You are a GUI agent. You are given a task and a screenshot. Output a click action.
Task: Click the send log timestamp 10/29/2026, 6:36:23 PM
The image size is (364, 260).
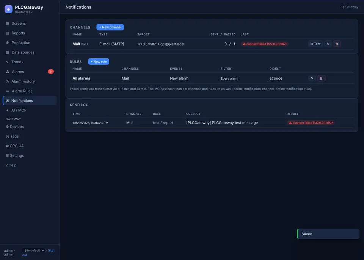tap(90, 123)
